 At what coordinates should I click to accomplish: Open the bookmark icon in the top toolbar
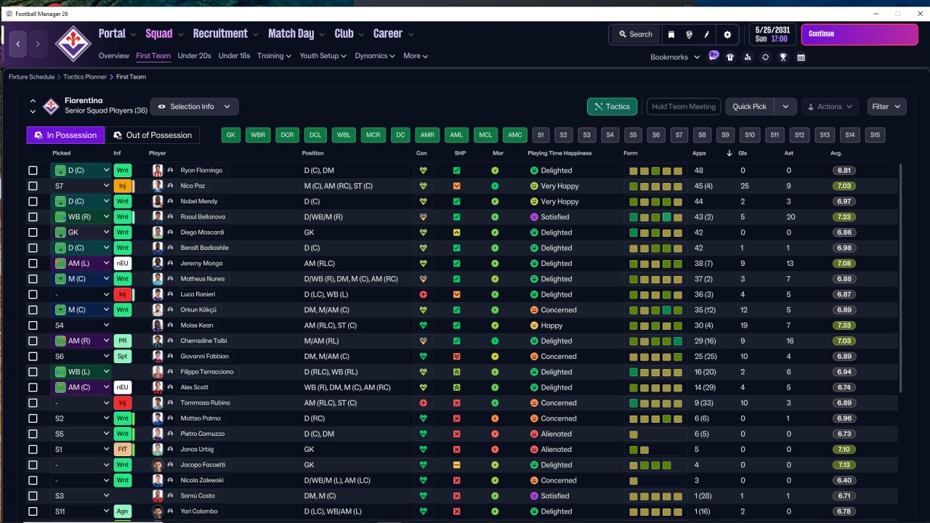pyautogui.click(x=671, y=34)
